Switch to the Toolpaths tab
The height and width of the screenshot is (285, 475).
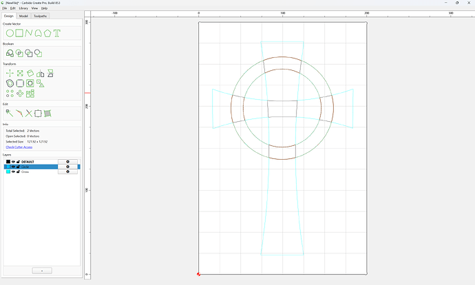coord(40,16)
